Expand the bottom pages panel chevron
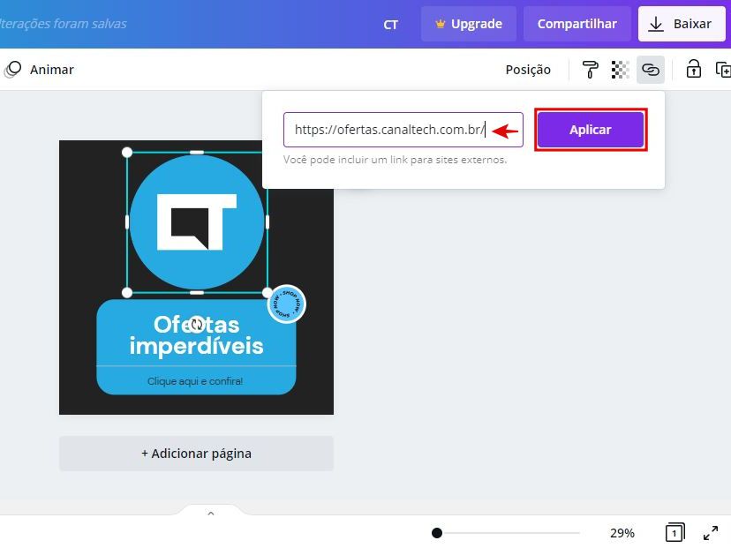The width and height of the screenshot is (731, 548). coord(211,513)
